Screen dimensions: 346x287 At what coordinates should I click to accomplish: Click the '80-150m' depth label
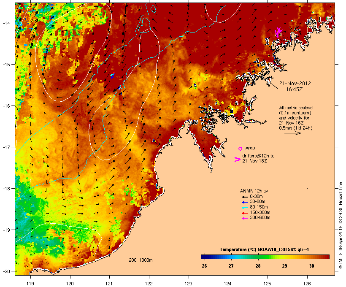click(259, 207)
